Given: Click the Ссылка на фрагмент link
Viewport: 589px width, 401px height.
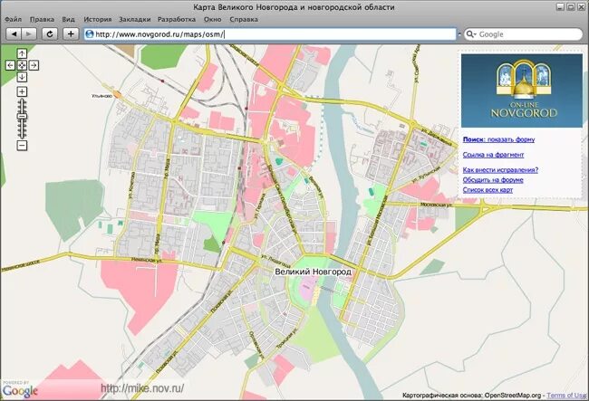Looking at the screenshot, I should point(493,155).
